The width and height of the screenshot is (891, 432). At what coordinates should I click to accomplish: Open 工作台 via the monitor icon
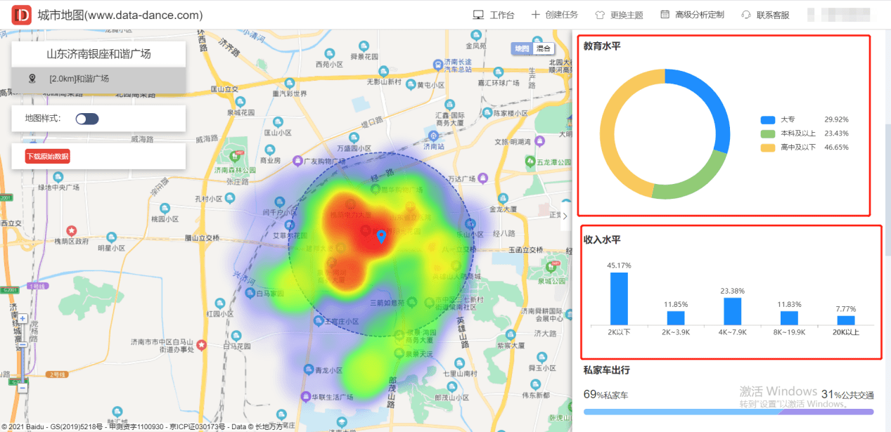pos(478,15)
